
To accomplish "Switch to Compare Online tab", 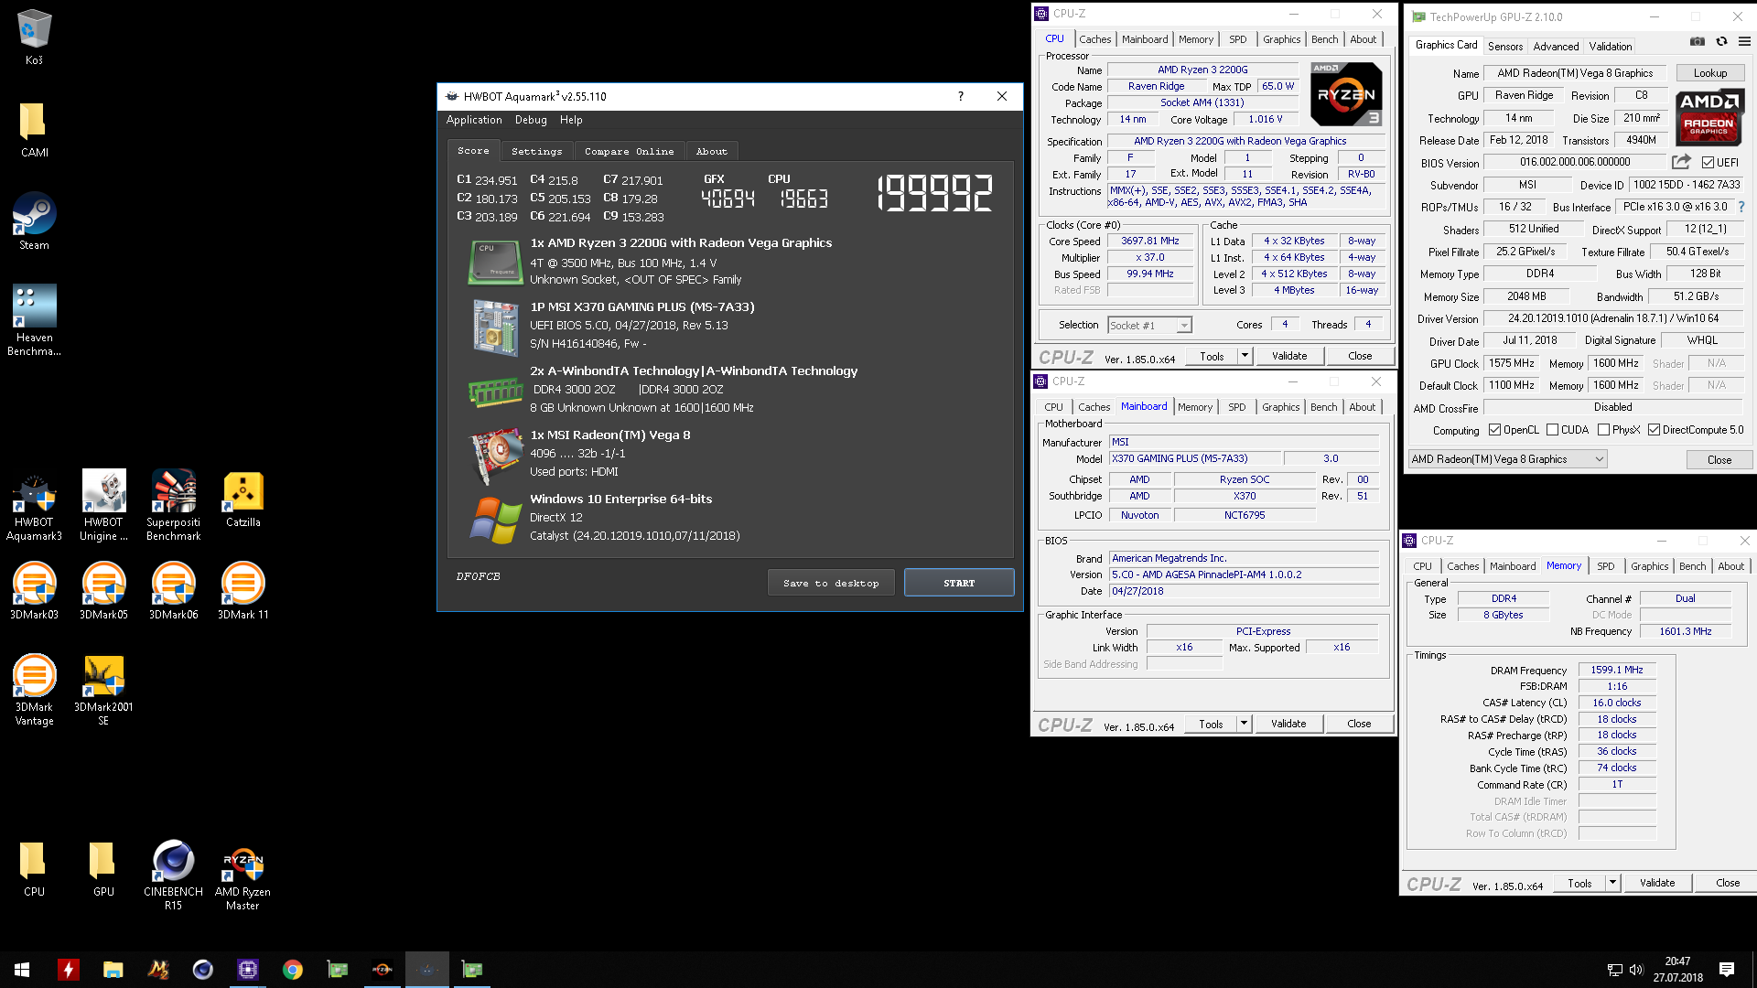I will click(x=630, y=151).
